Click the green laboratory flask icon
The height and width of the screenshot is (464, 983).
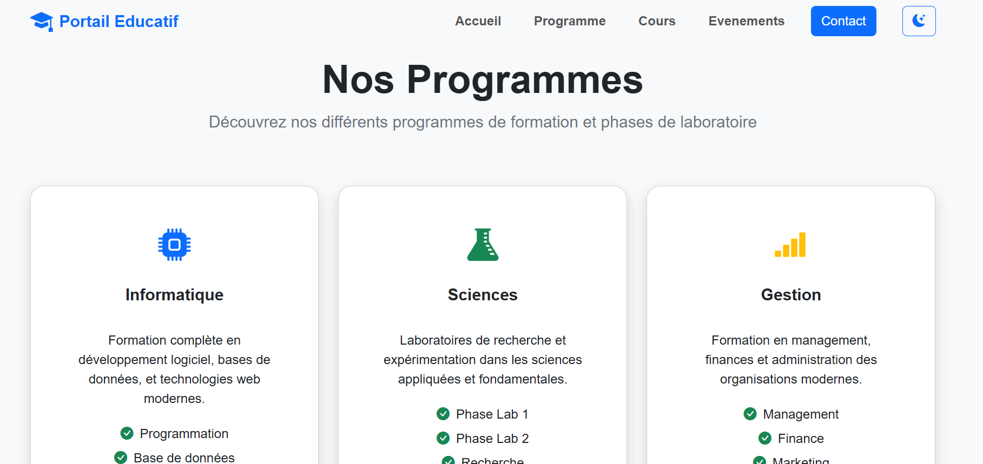tap(483, 245)
